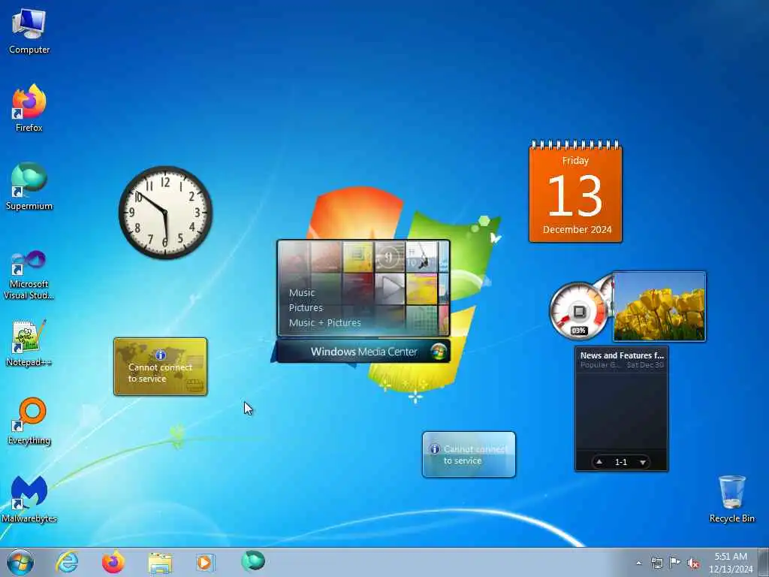769x577 pixels.
Task: Select the Recycle Bin icon
Action: coord(731,499)
